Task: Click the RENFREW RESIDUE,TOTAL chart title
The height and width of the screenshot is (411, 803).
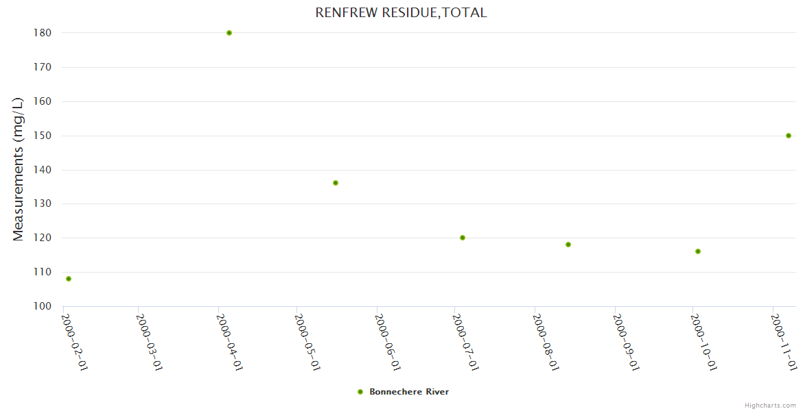Action: [401, 12]
